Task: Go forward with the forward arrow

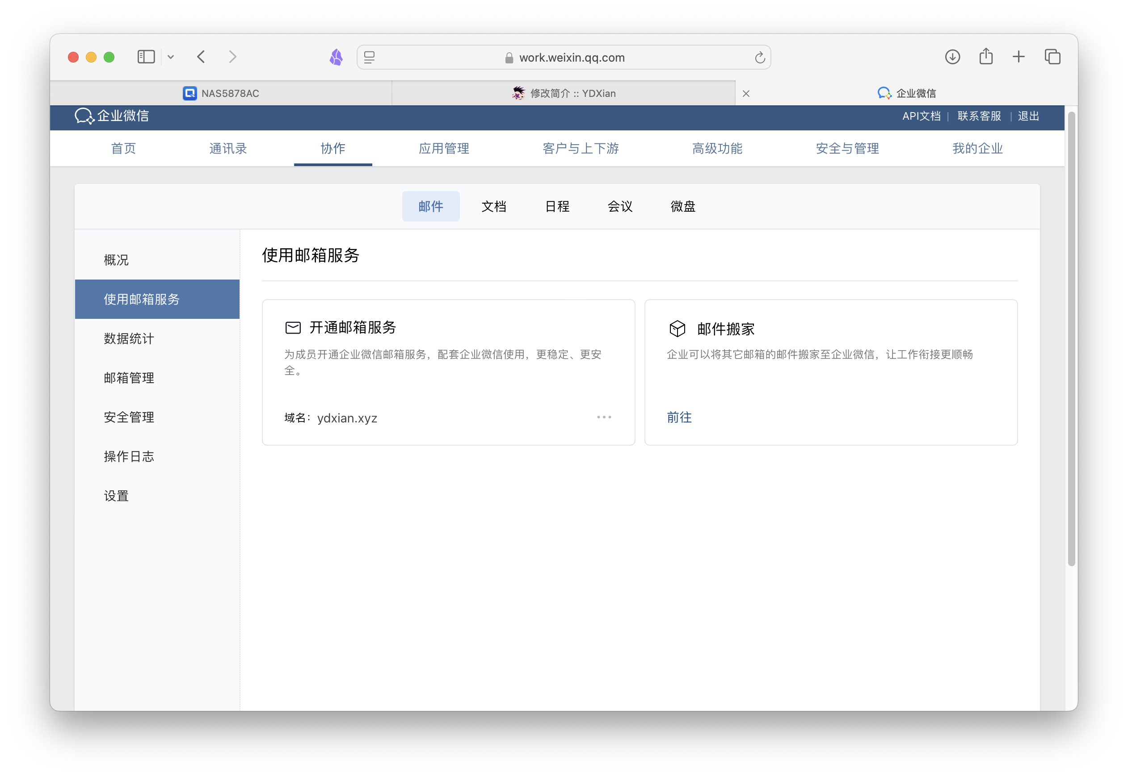Action: coord(232,57)
